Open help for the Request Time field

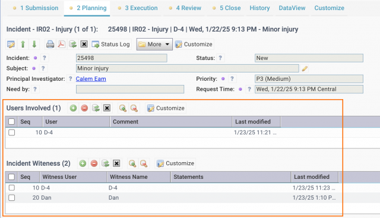click(x=249, y=89)
